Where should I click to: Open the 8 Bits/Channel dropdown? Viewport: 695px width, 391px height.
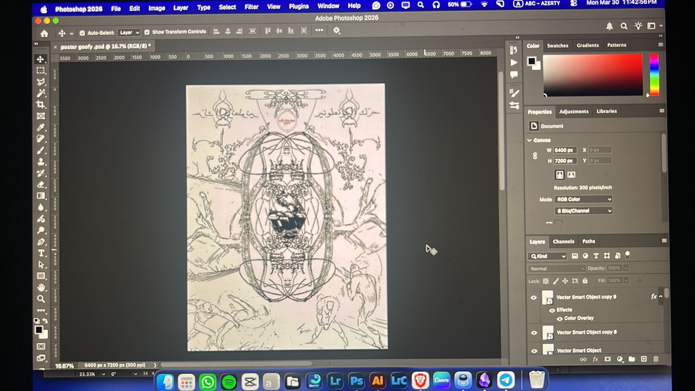point(583,211)
